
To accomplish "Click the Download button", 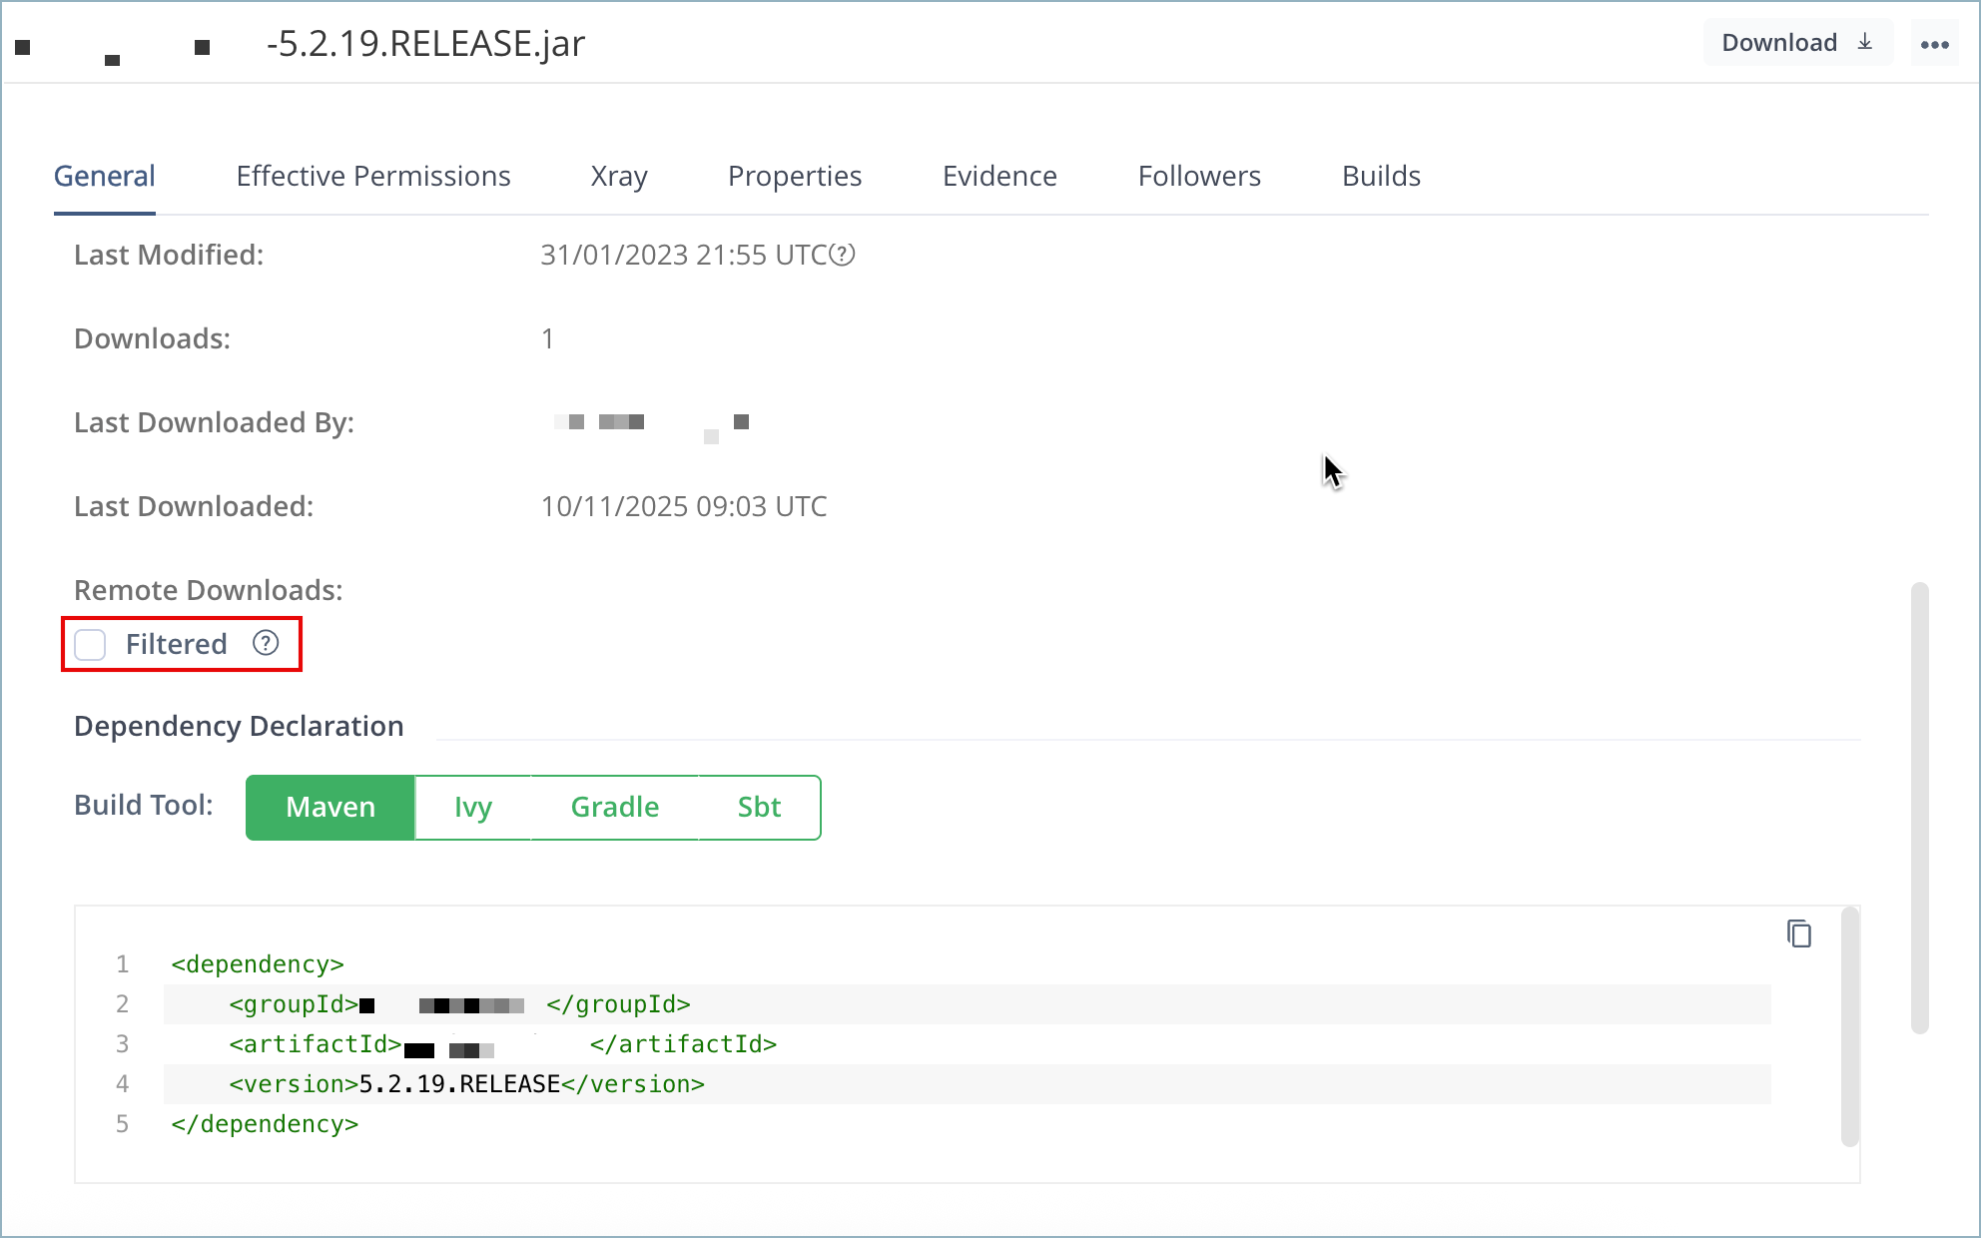I will pyautogui.click(x=1779, y=42).
